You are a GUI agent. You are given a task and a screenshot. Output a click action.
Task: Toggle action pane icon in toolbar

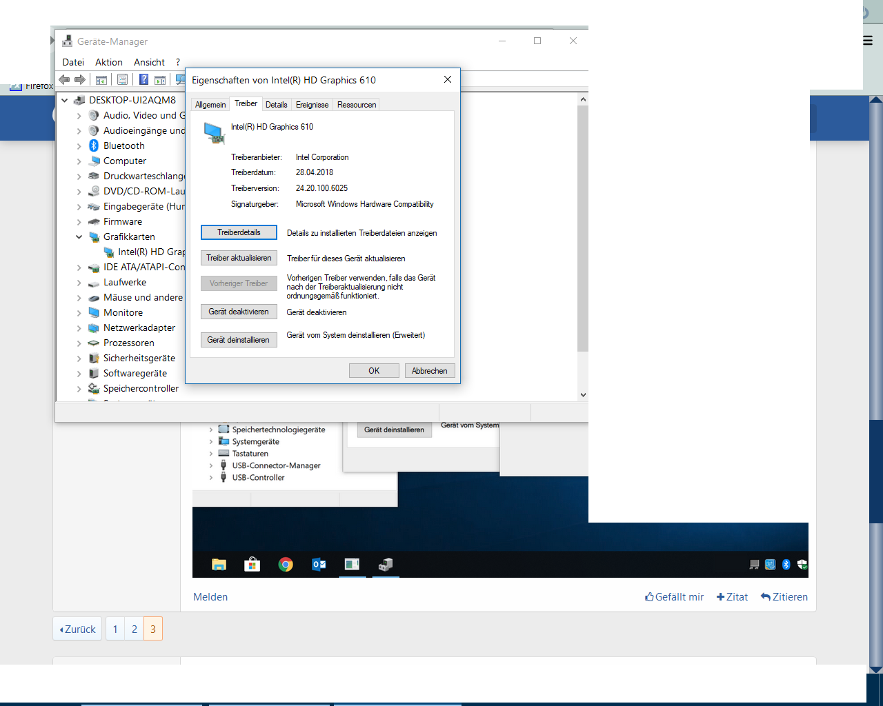(160, 79)
